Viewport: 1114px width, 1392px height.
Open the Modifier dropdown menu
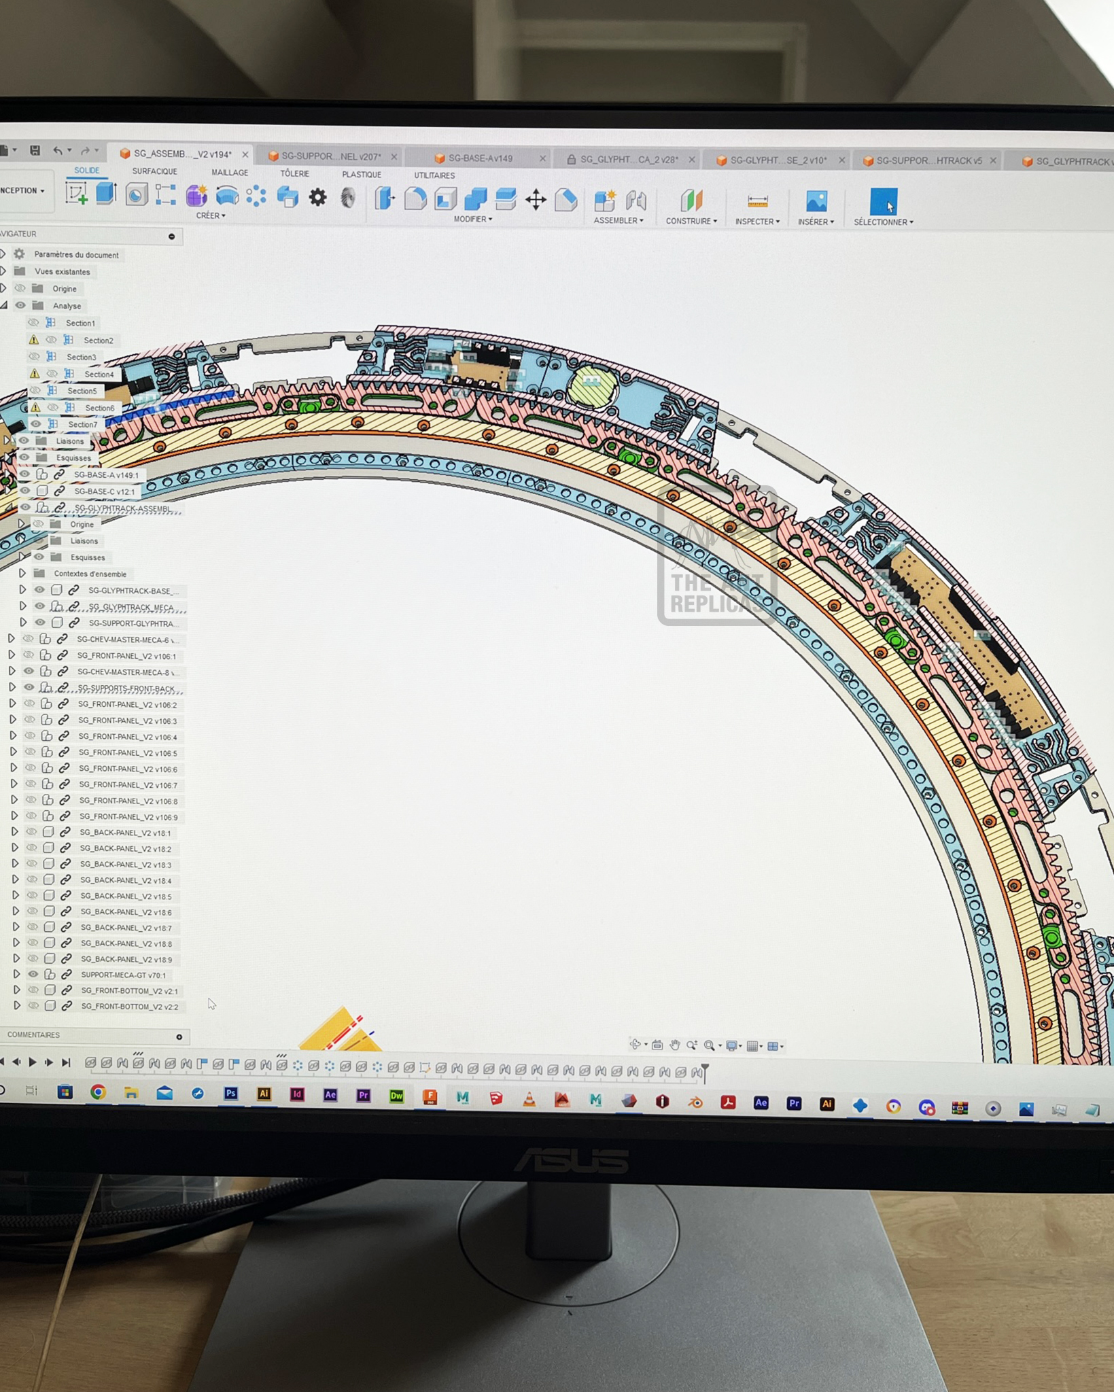point(473,219)
